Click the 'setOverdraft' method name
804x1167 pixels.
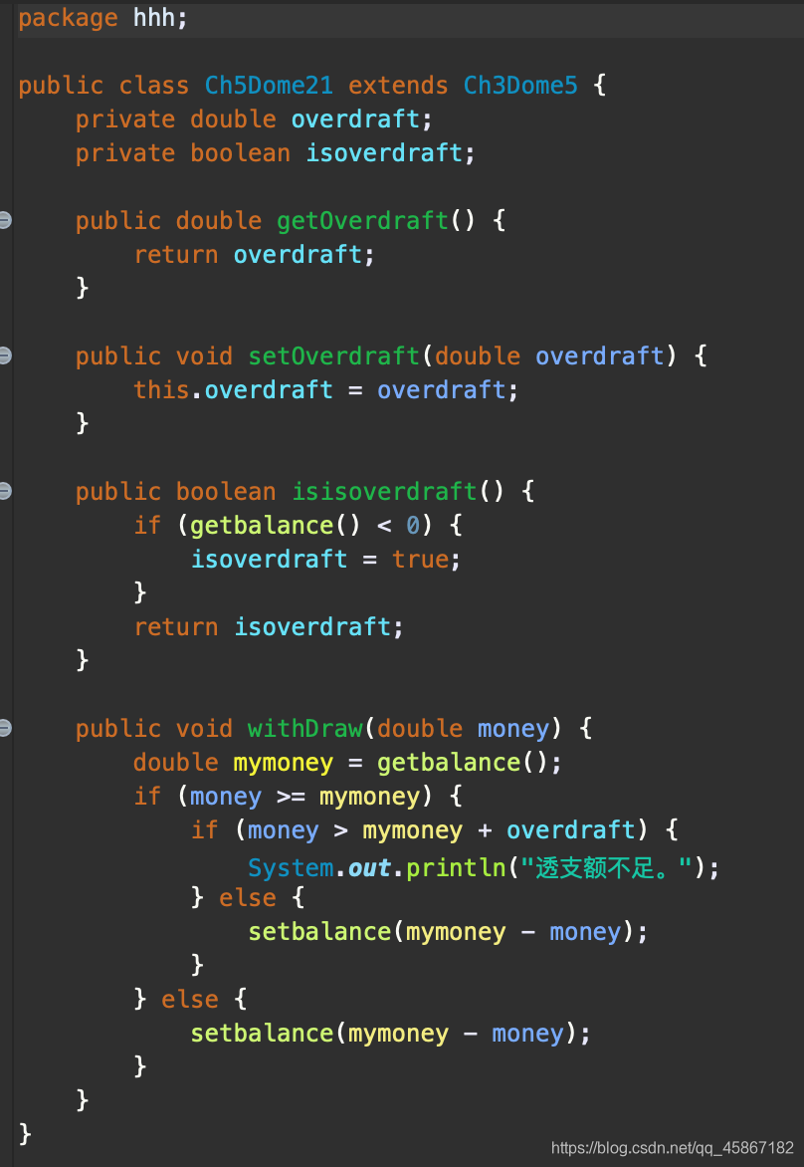[x=334, y=355]
